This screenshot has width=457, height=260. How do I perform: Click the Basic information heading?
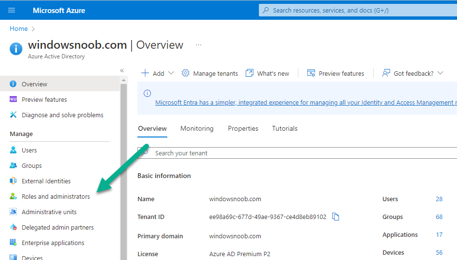[x=164, y=176]
